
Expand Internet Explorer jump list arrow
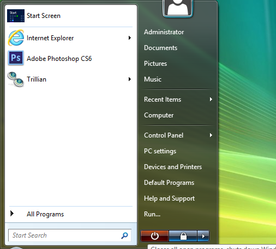(x=130, y=38)
